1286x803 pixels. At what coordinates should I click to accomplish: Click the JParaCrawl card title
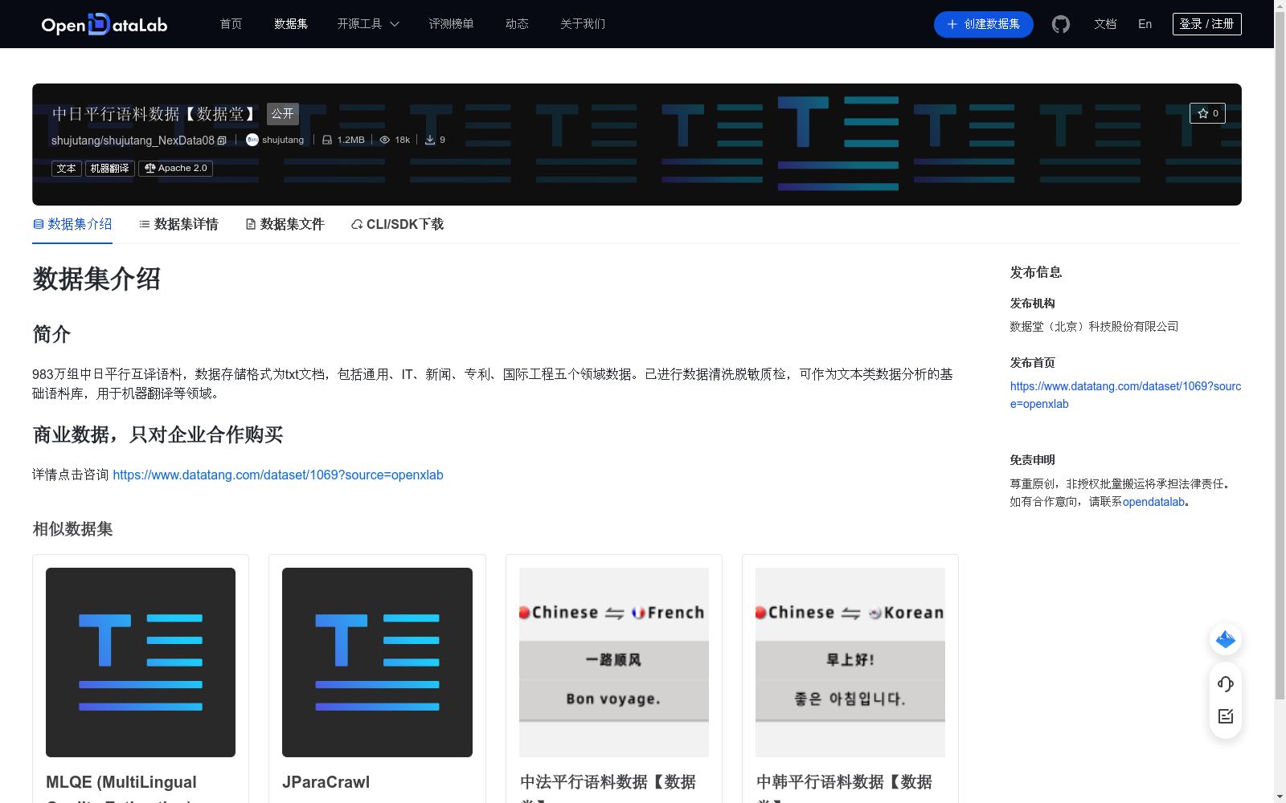click(x=326, y=782)
